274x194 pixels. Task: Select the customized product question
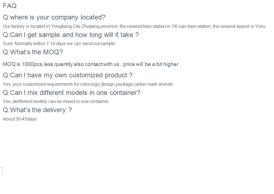pos(67,75)
